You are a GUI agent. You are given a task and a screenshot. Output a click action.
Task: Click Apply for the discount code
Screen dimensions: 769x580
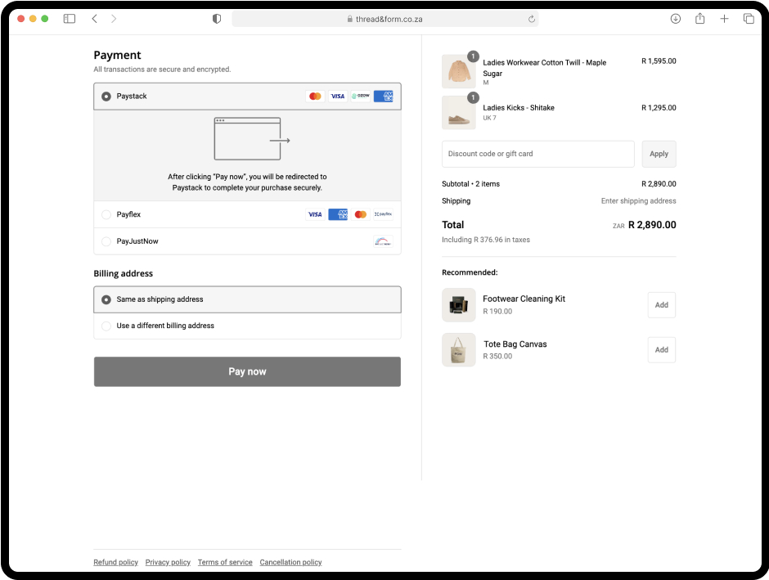[x=659, y=154]
